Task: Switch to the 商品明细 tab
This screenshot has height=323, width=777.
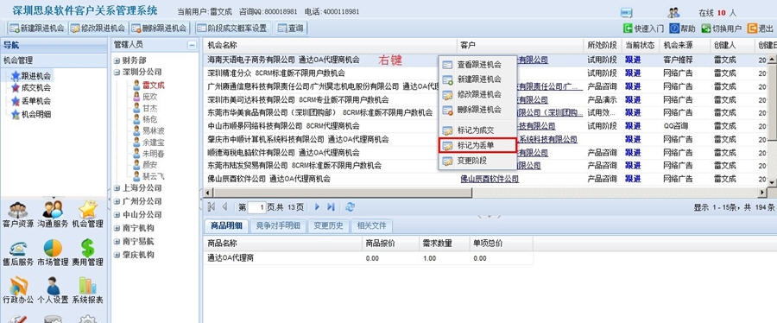Action: [x=226, y=226]
